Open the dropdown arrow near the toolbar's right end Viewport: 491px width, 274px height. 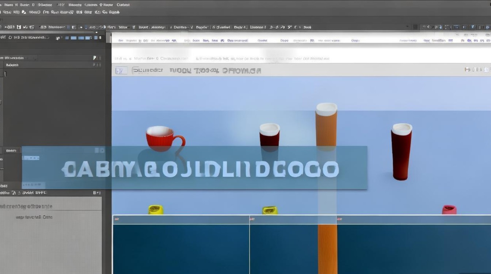tap(408, 27)
